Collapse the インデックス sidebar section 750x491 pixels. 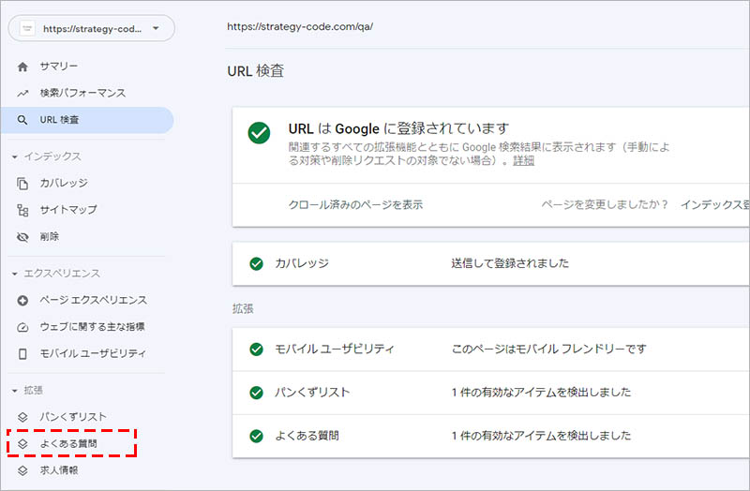(15, 156)
